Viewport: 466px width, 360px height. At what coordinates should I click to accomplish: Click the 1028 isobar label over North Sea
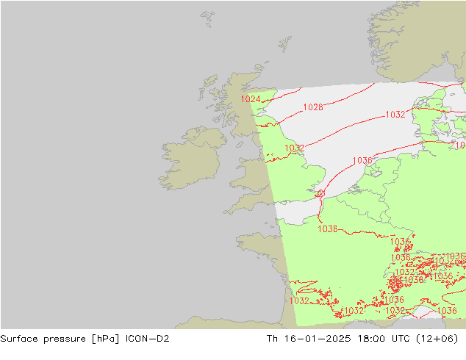313,107
